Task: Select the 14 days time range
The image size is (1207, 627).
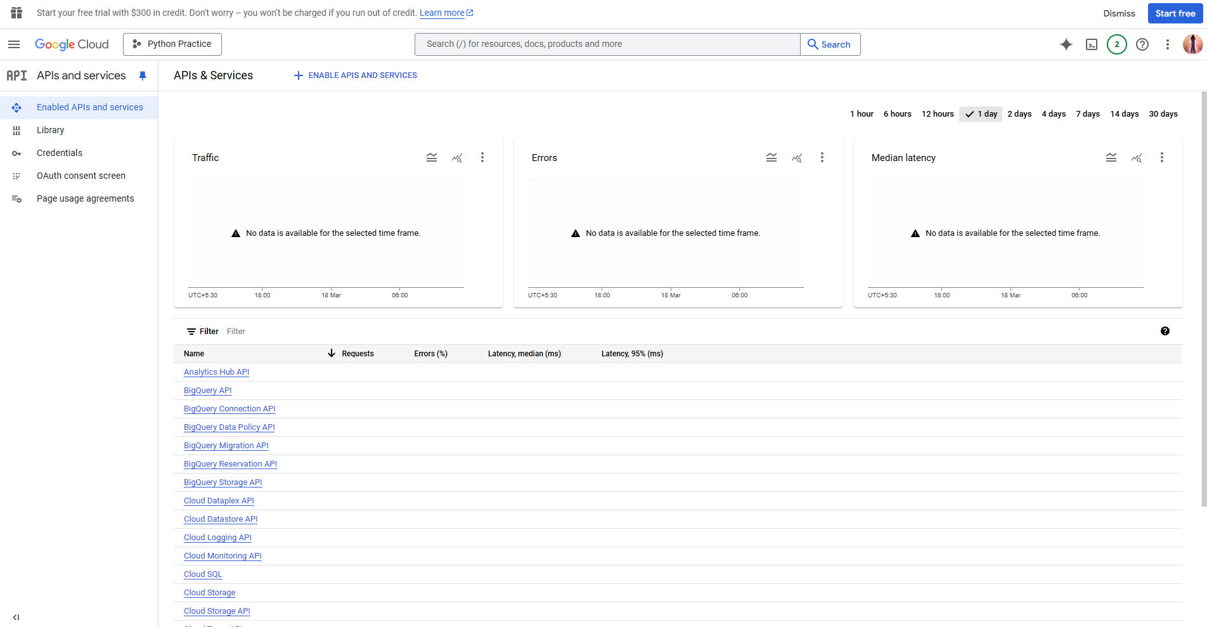Action: point(1125,114)
